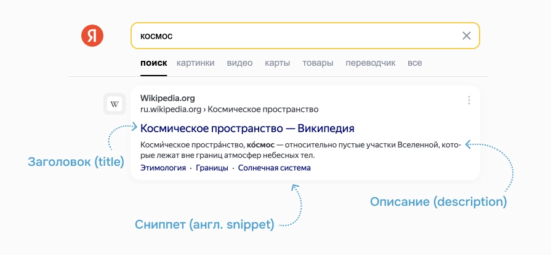Switch to the переводчик tab
The height and width of the screenshot is (255, 551).
(x=371, y=63)
